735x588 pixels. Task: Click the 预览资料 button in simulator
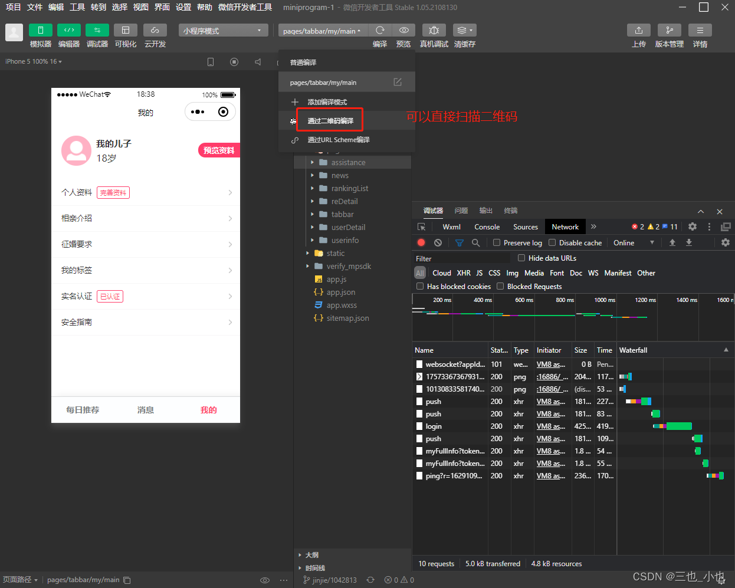tap(219, 150)
